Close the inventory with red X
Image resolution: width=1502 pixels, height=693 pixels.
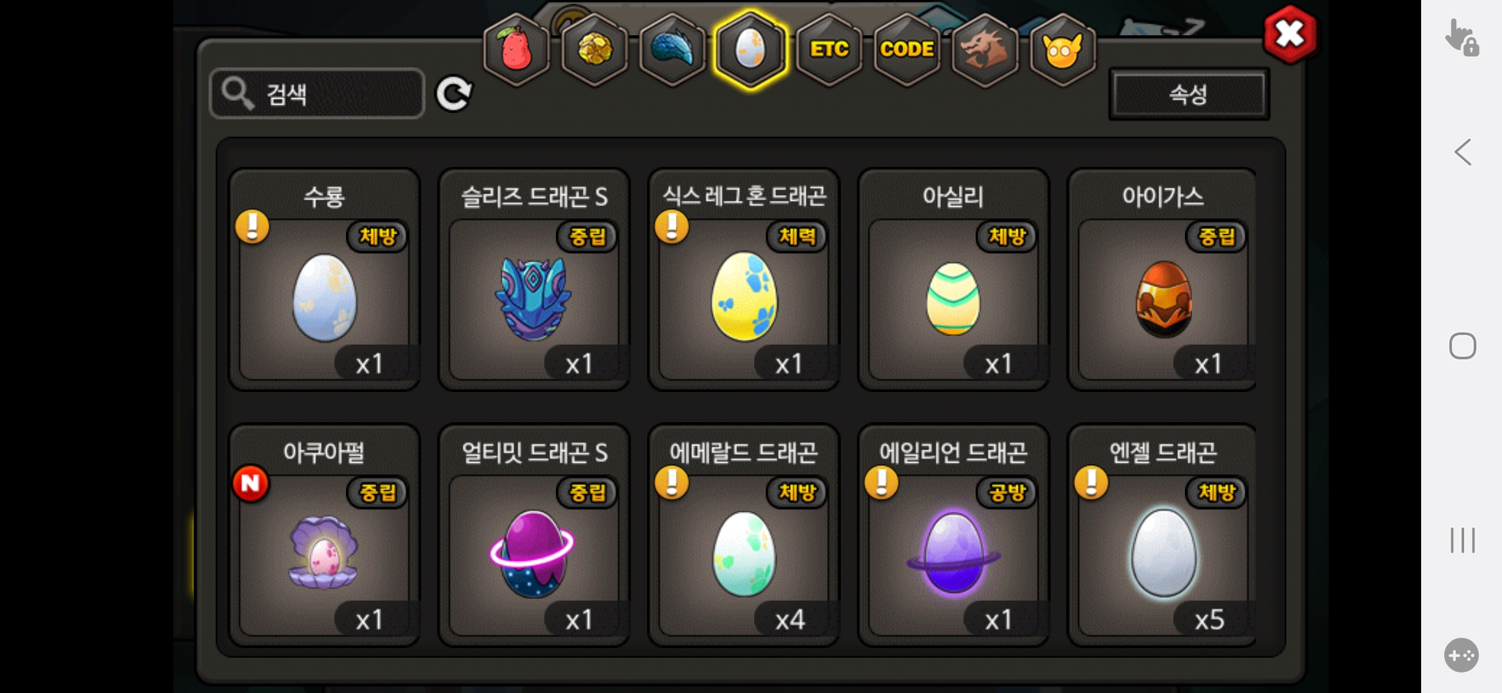click(1290, 35)
